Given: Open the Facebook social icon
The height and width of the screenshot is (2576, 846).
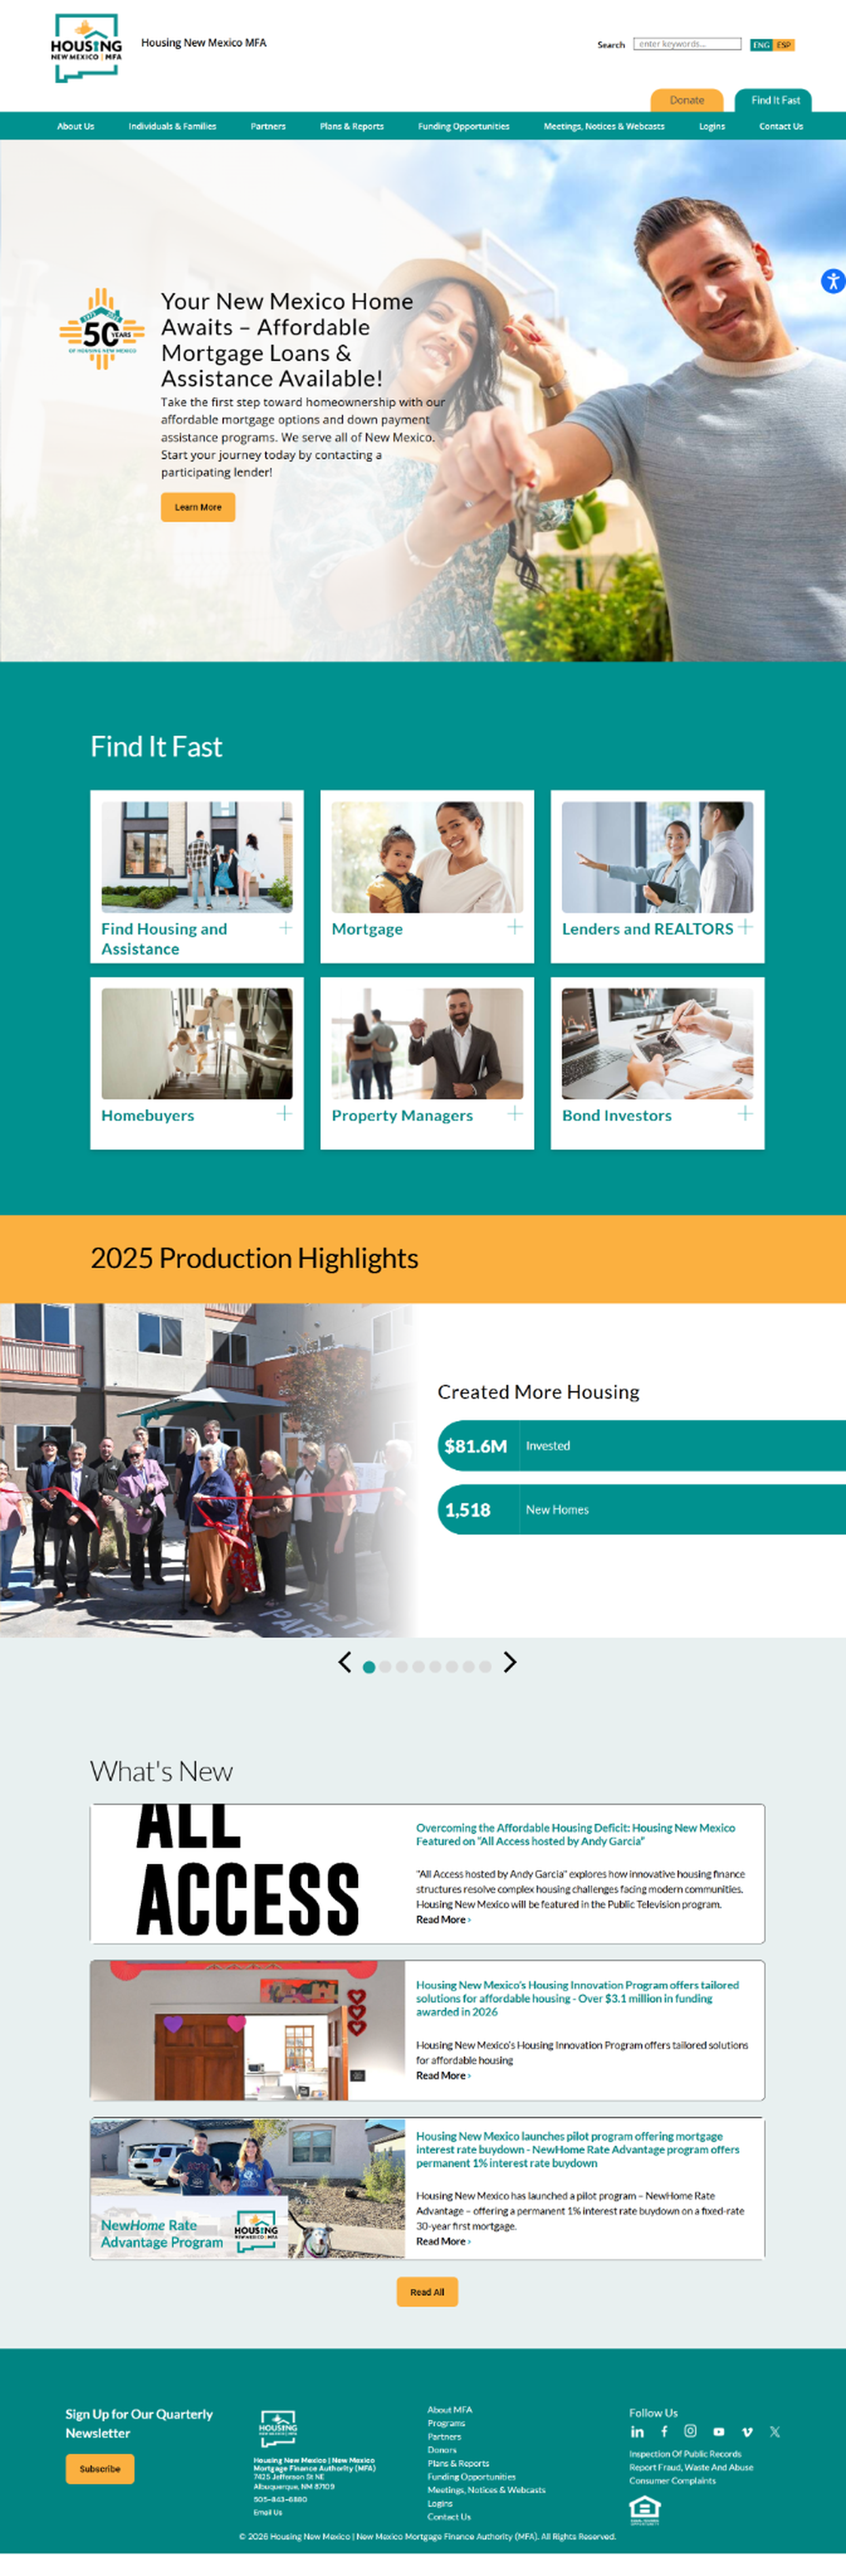Looking at the screenshot, I should [x=664, y=2431].
